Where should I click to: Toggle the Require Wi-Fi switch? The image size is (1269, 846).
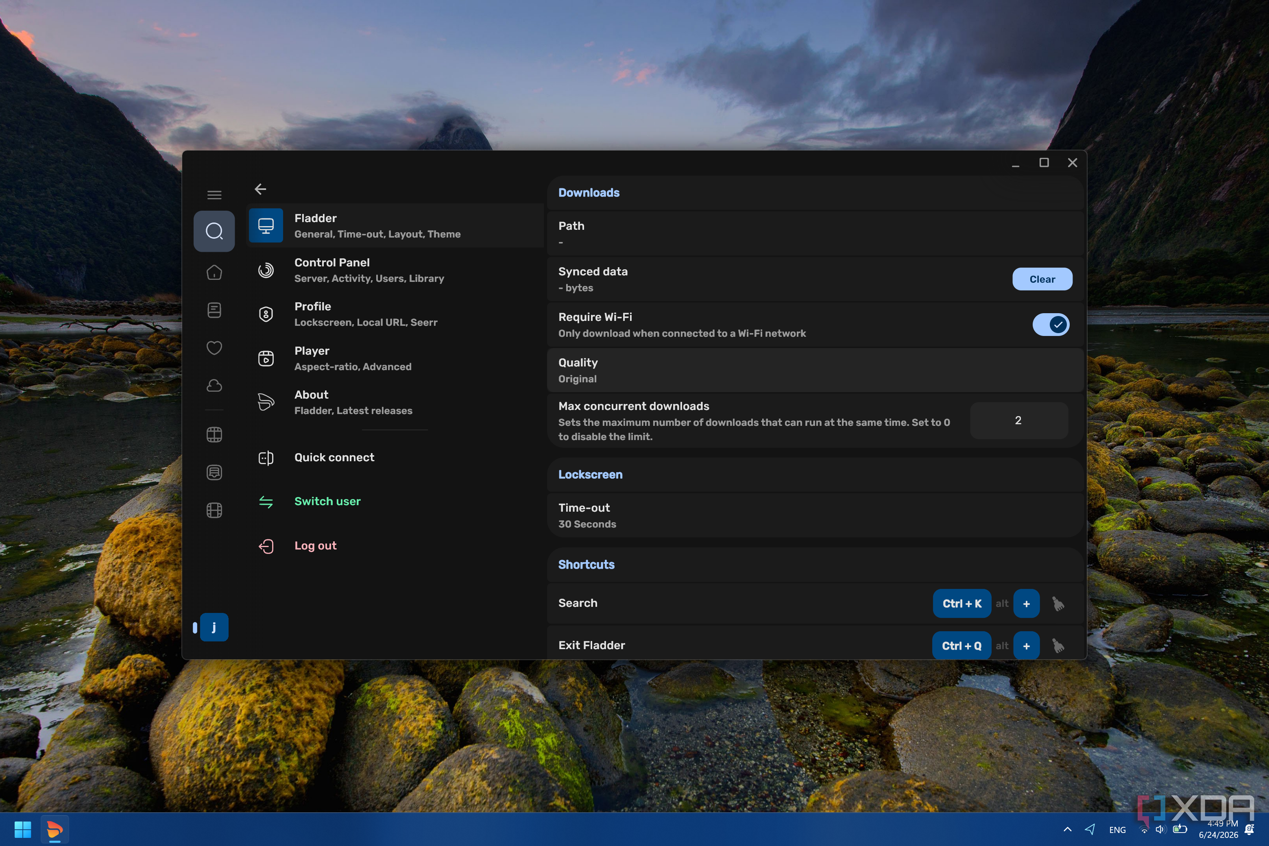(x=1051, y=325)
